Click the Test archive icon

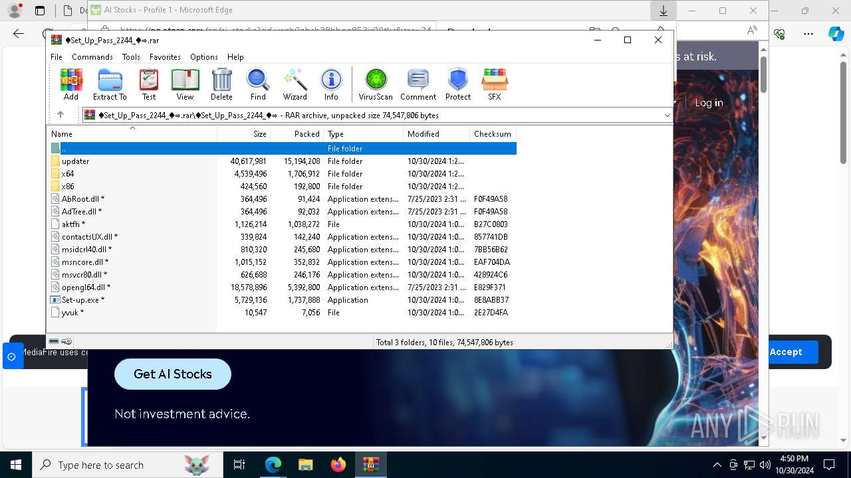tap(149, 84)
